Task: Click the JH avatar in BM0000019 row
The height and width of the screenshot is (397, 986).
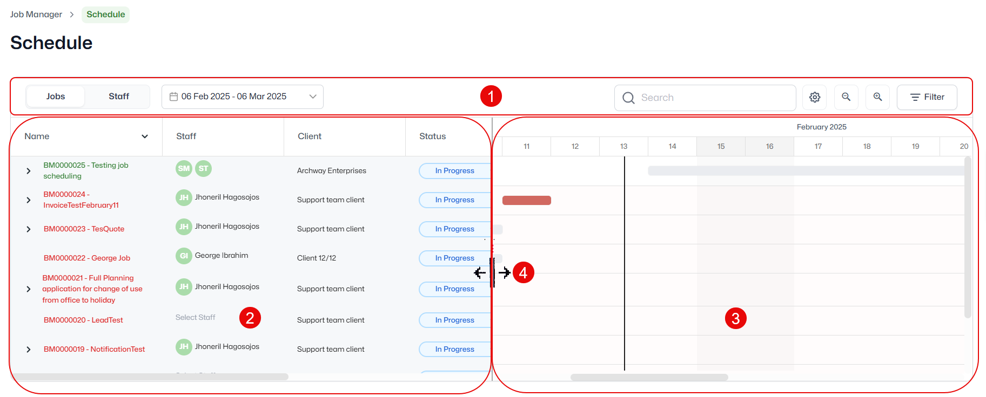Action: pyautogui.click(x=184, y=347)
